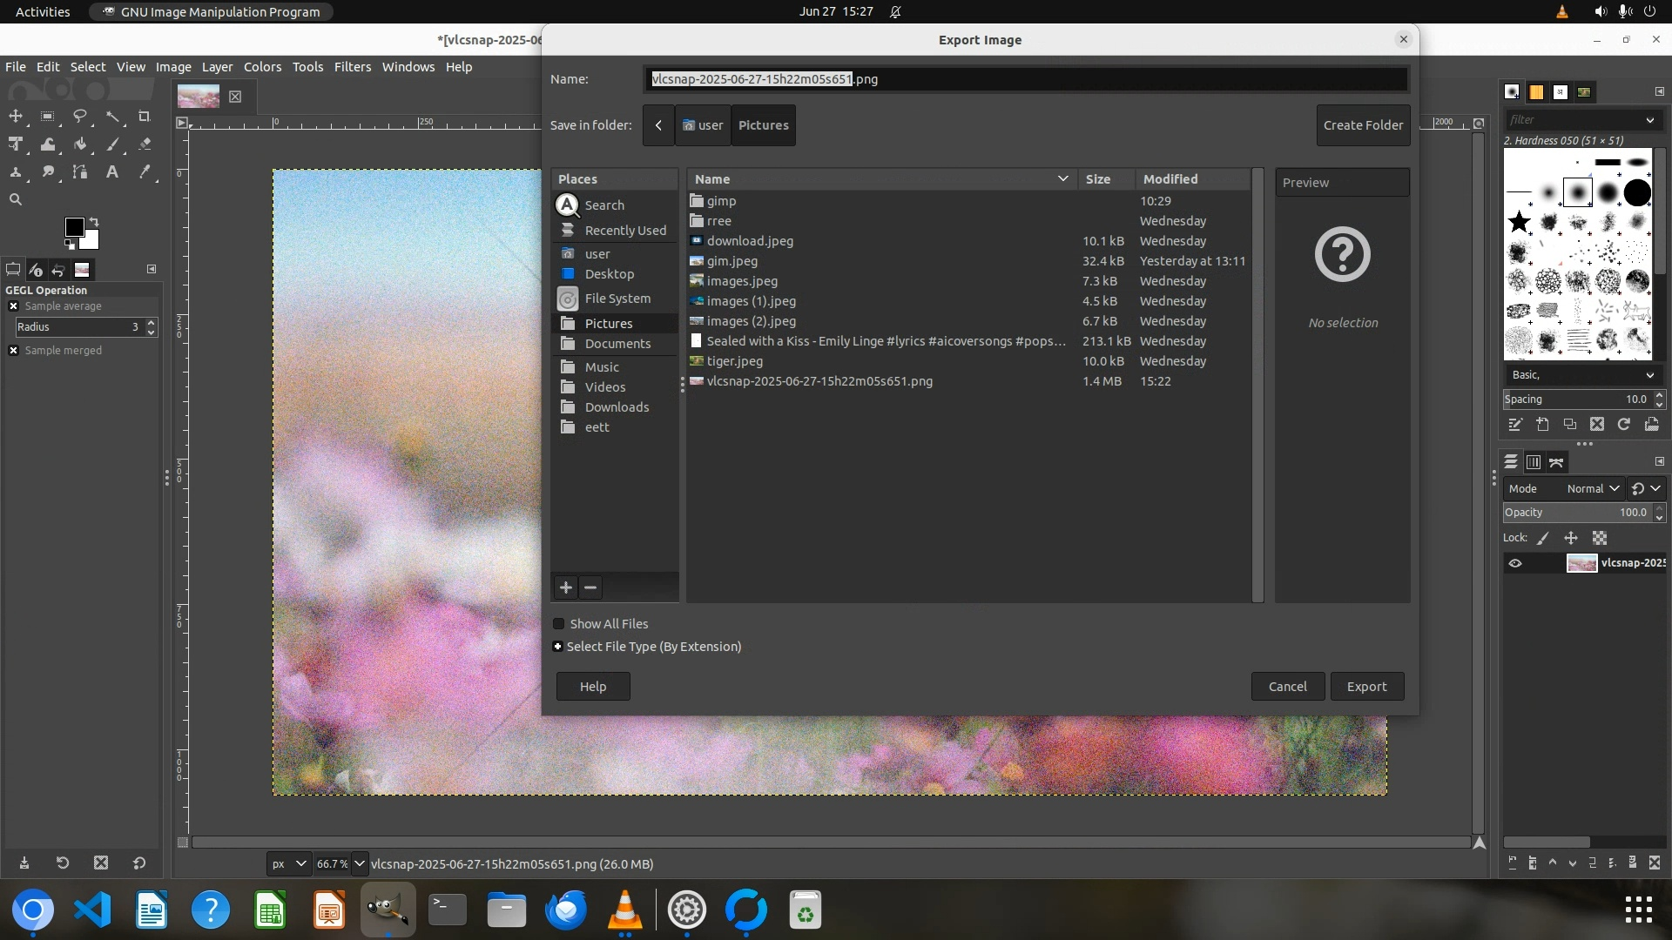Select the Free Select lasso tool
This screenshot has height=940, width=1672.
tap(80, 116)
